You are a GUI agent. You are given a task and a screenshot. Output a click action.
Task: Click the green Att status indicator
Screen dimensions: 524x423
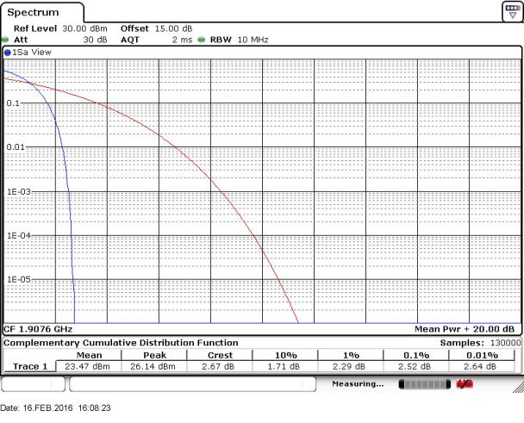pos(5,40)
